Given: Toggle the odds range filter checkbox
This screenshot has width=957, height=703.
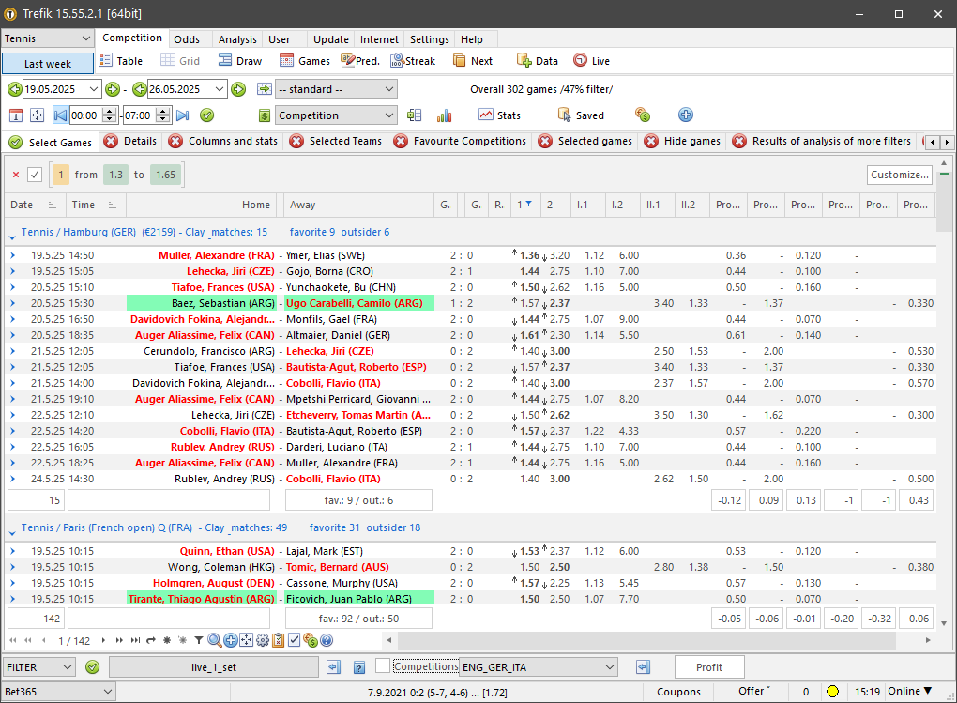Looking at the screenshot, I should [36, 175].
